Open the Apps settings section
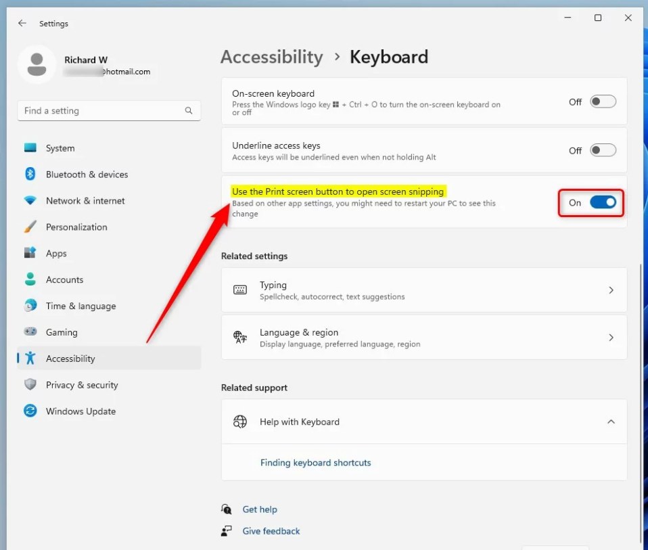This screenshot has height=550, width=648. tap(56, 253)
